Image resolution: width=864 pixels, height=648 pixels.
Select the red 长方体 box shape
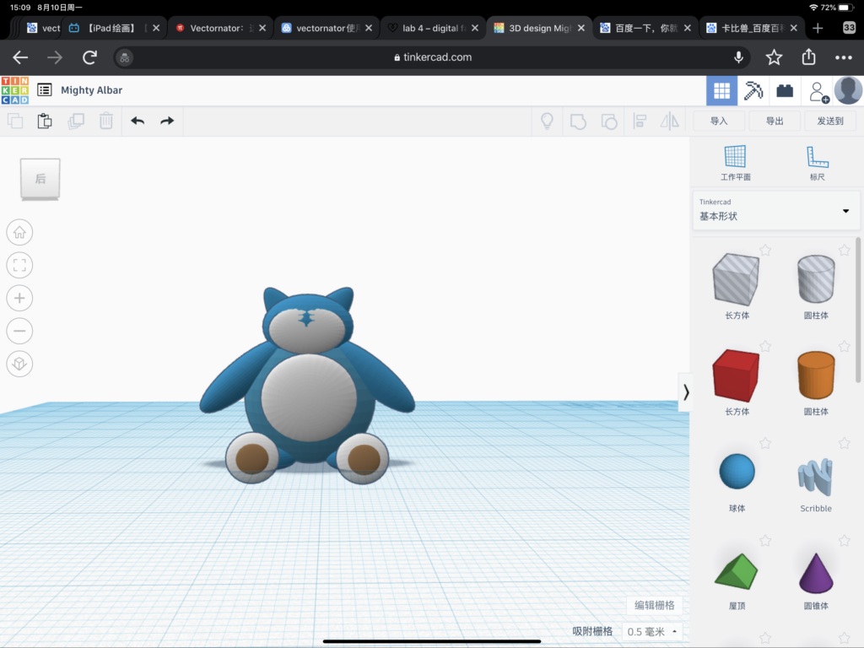pyautogui.click(x=736, y=375)
